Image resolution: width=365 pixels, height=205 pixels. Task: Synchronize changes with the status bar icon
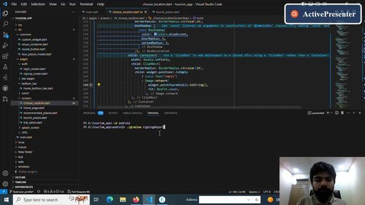[x=39, y=192]
